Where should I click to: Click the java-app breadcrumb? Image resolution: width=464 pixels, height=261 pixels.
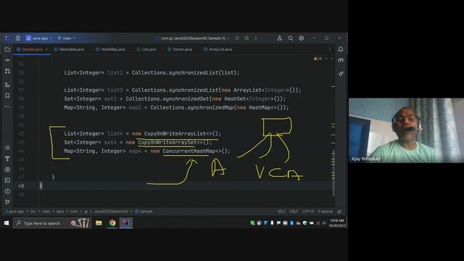pyautogui.click(x=14, y=211)
